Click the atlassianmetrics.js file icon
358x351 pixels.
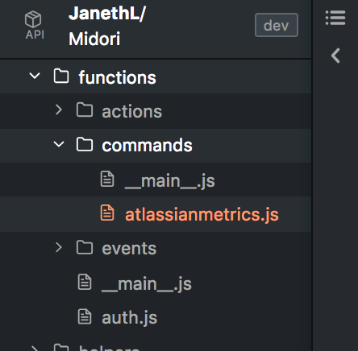pyautogui.click(x=107, y=213)
